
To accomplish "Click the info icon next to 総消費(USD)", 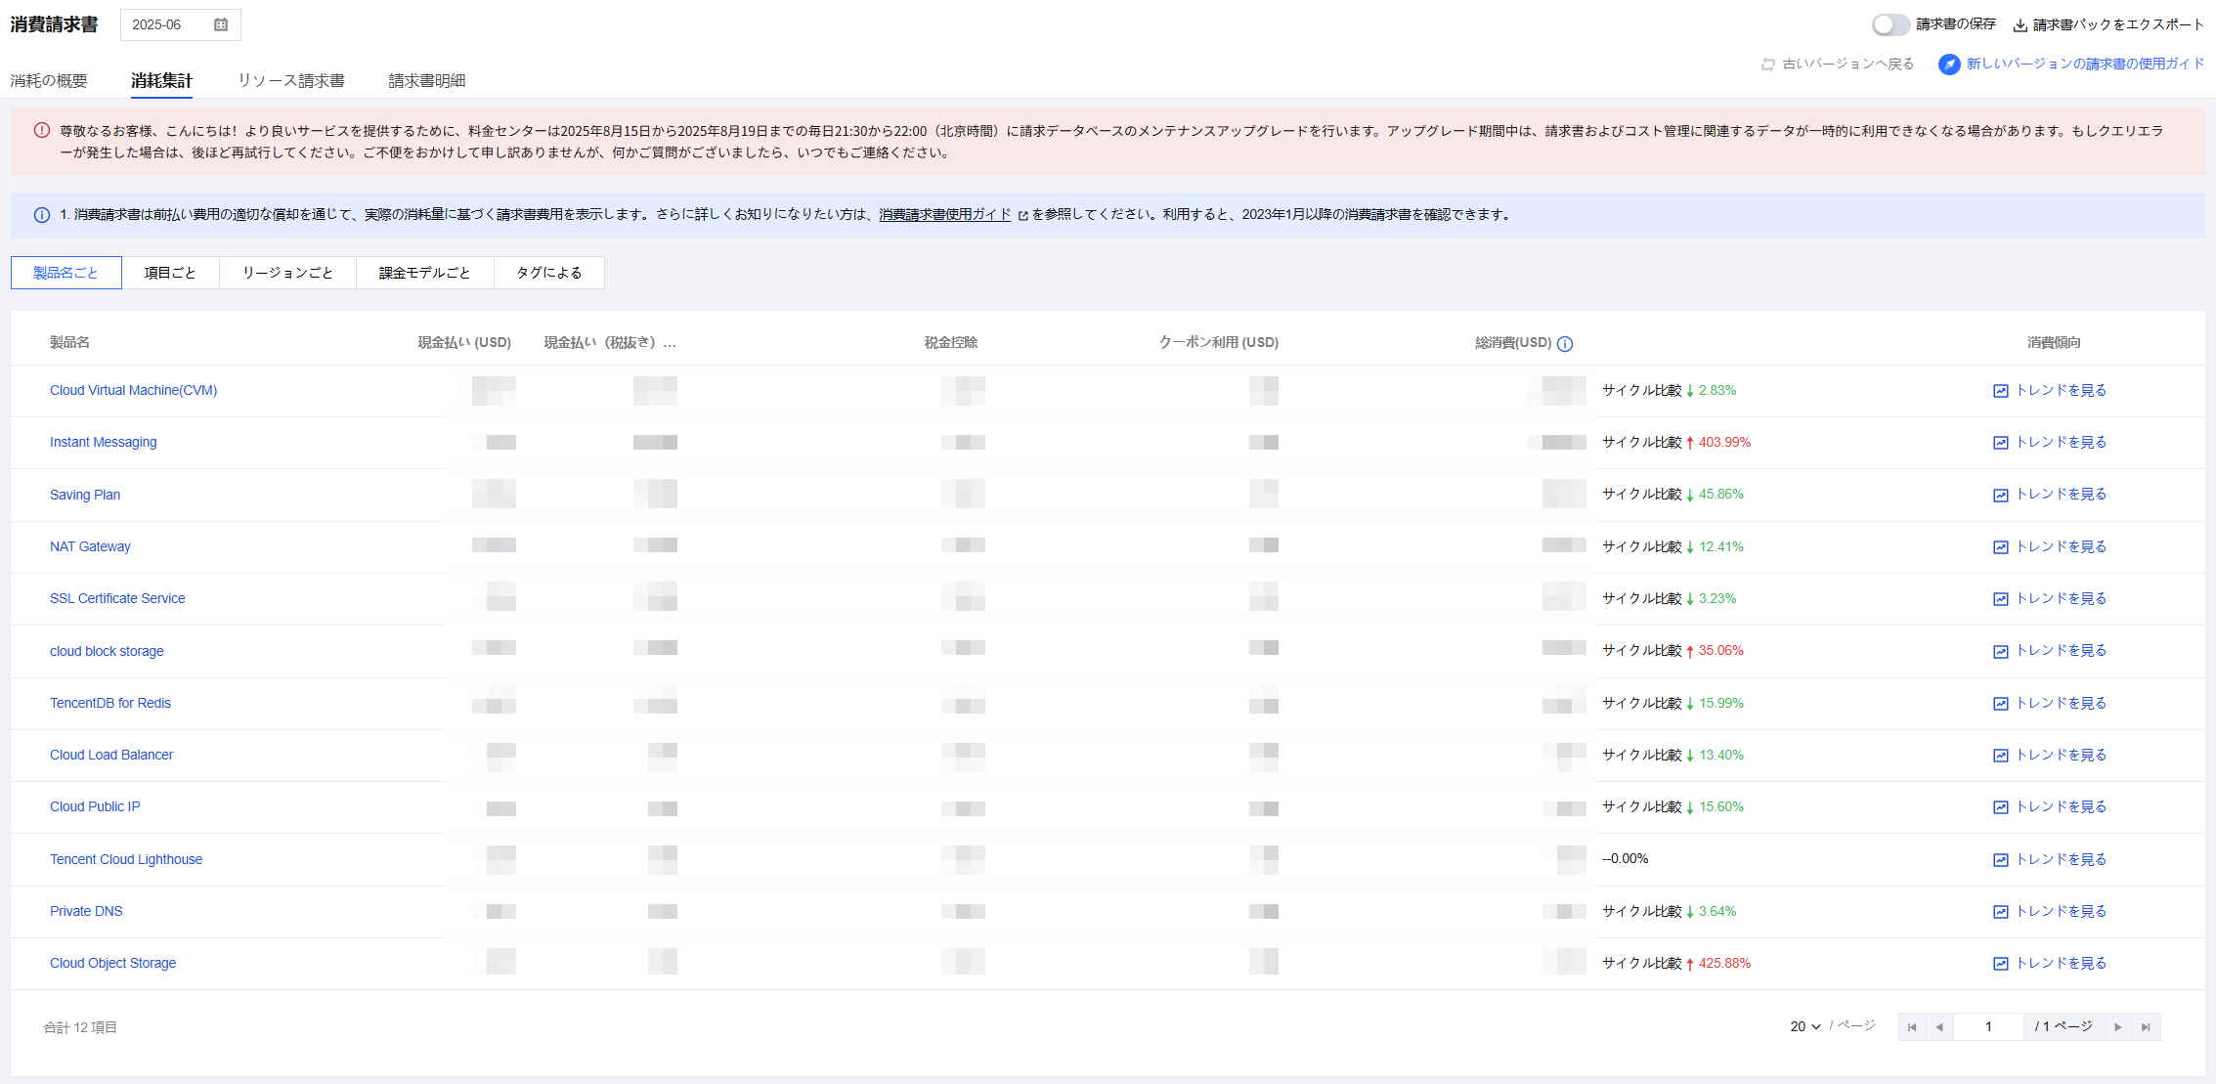I will pos(1565,344).
